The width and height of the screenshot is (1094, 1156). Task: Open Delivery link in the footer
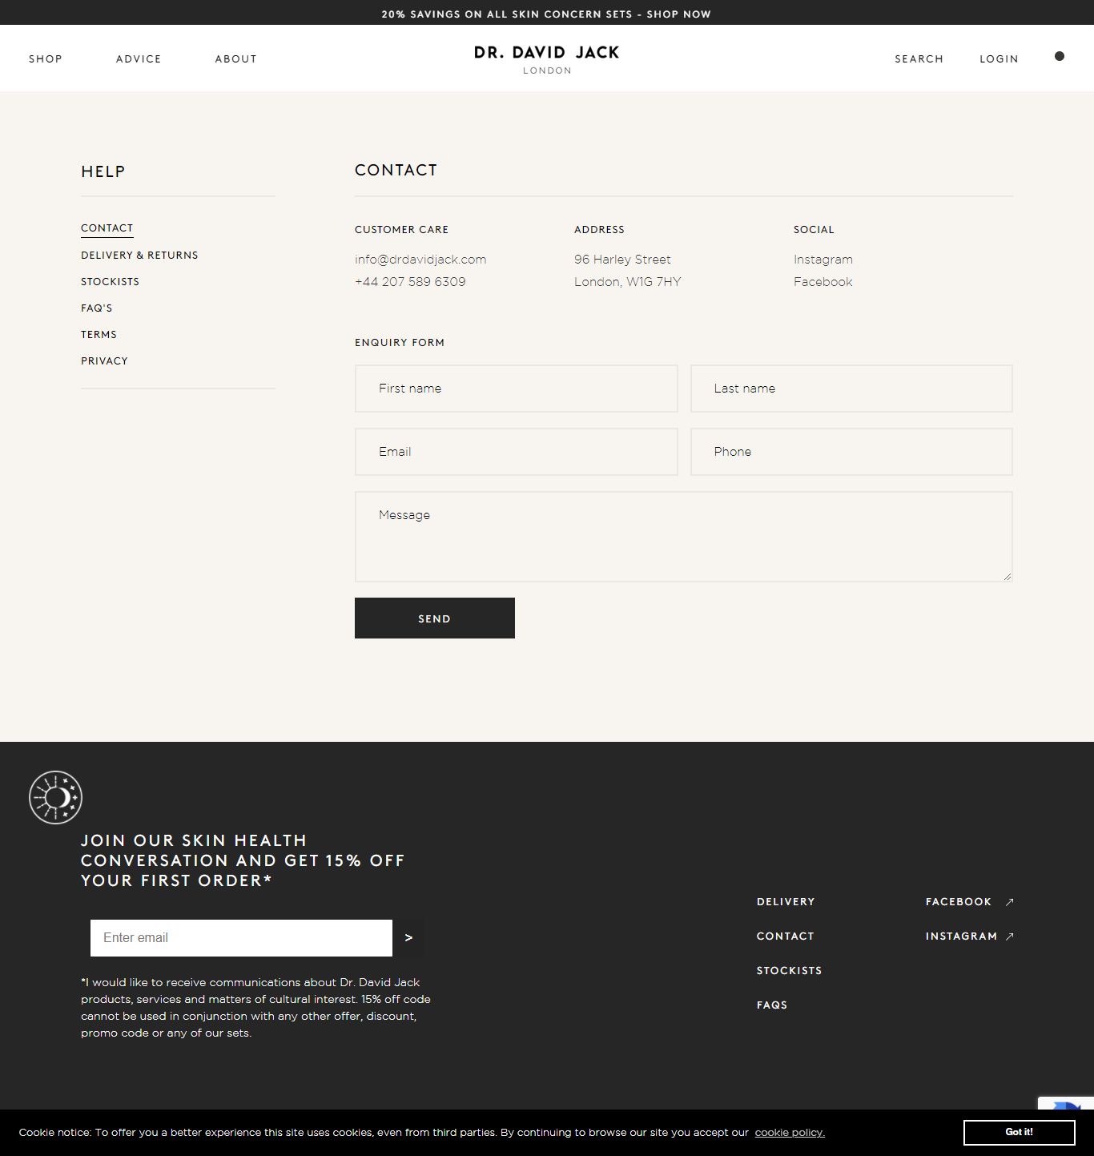(786, 902)
